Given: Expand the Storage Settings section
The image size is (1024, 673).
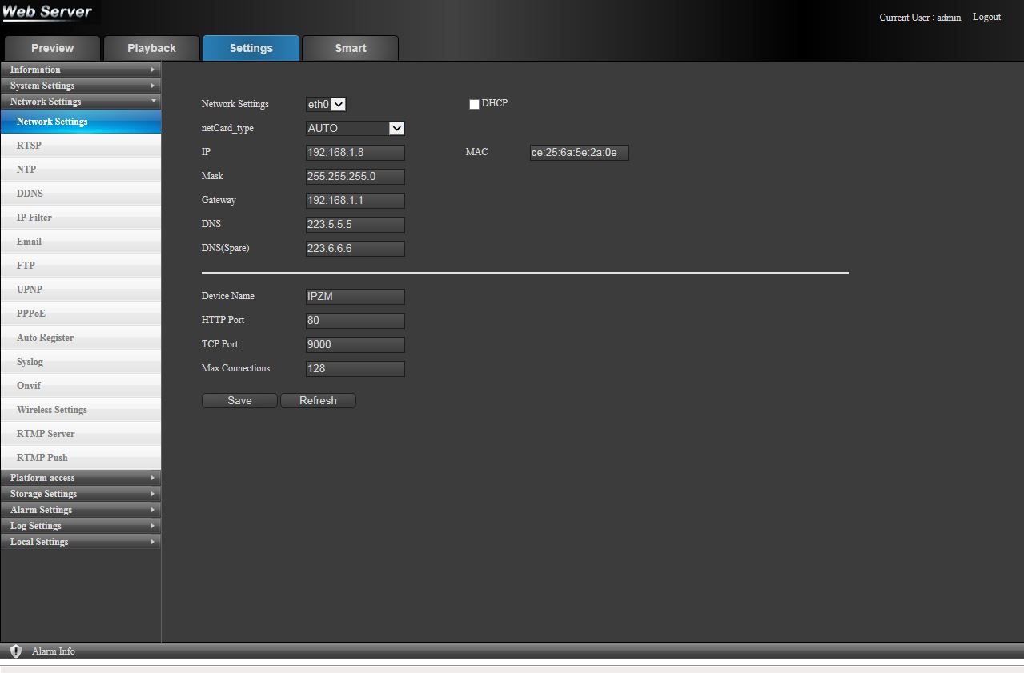Looking at the screenshot, I should 80,494.
